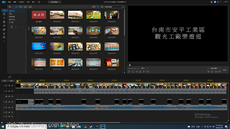Screen dimensions: 230x129
Task: Toggle visibility of audio track 2
Action: click(9, 107)
